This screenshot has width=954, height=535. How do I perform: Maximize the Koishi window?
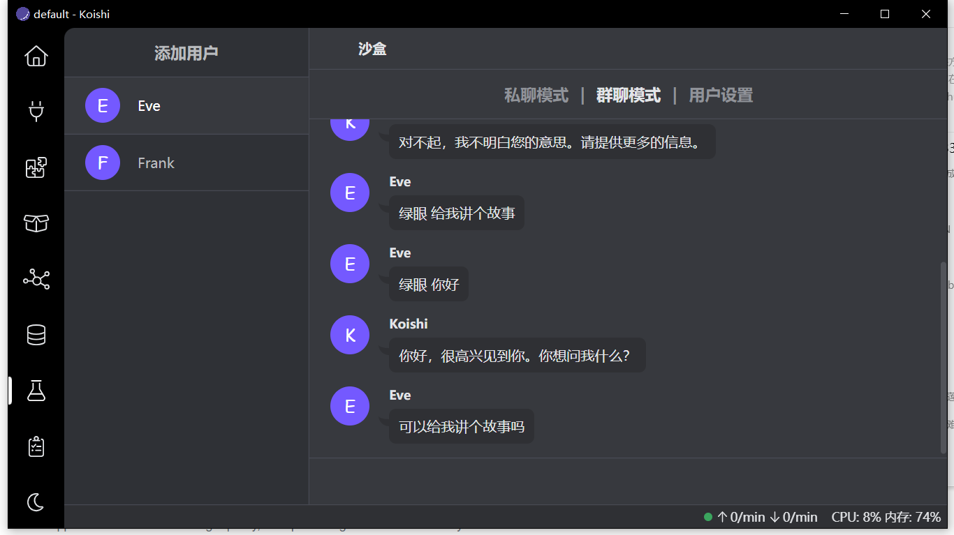pos(885,14)
